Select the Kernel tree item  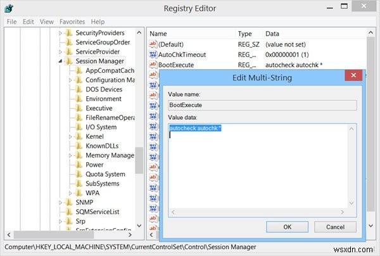(x=94, y=136)
